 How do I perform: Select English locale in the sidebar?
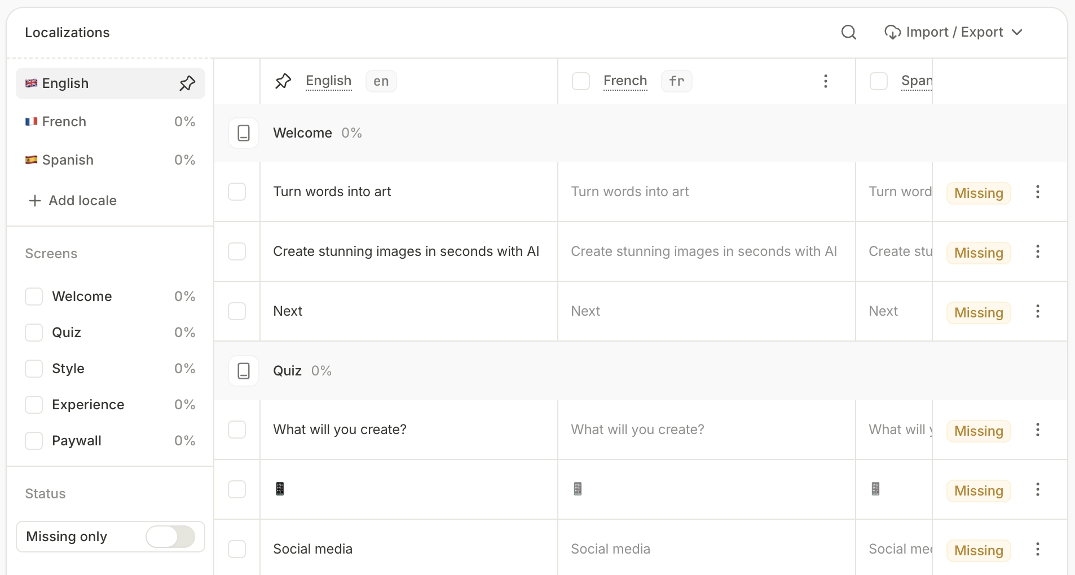(x=111, y=83)
